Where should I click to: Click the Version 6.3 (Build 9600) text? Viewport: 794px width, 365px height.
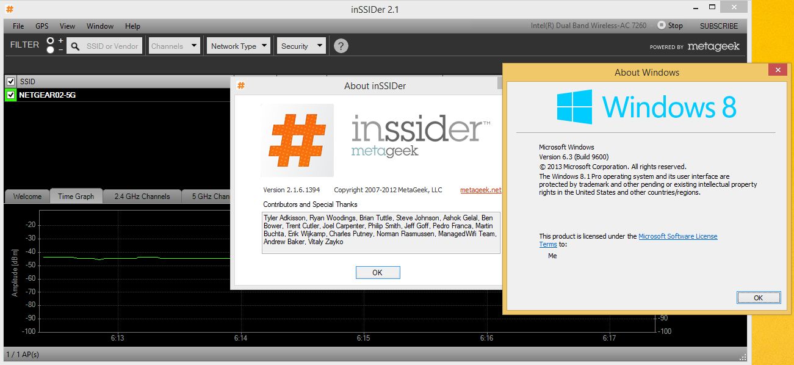[574, 157]
